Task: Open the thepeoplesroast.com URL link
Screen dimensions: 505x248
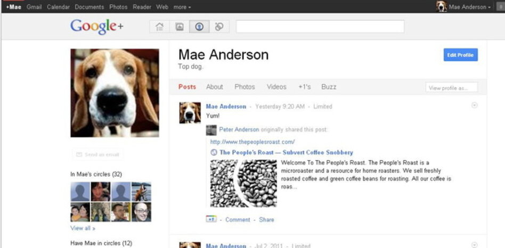Action: pos(252,142)
